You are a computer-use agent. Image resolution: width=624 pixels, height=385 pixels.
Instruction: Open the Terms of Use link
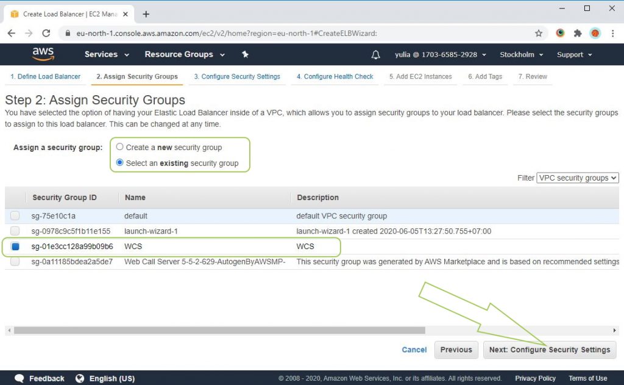(588, 378)
